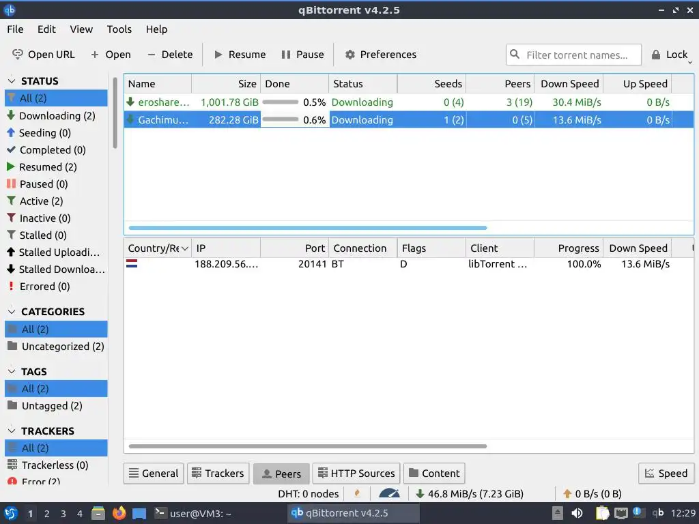Open the View menu

[x=81, y=29]
